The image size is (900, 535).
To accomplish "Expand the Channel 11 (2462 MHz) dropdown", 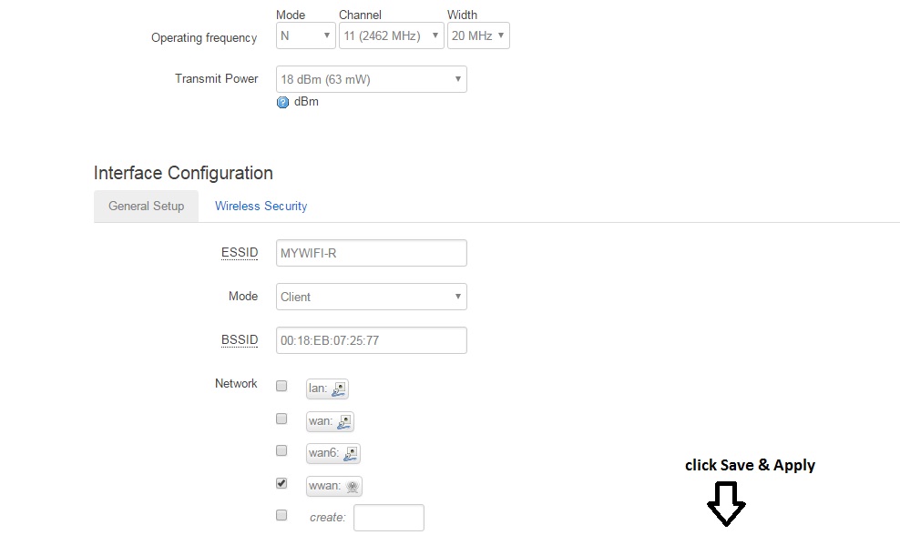I will 391,35.
